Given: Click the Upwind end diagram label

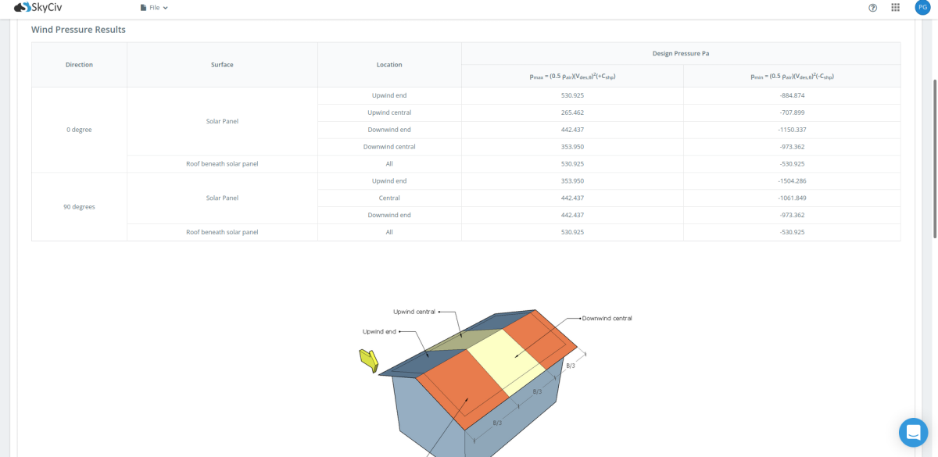Looking at the screenshot, I should pos(379,331).
